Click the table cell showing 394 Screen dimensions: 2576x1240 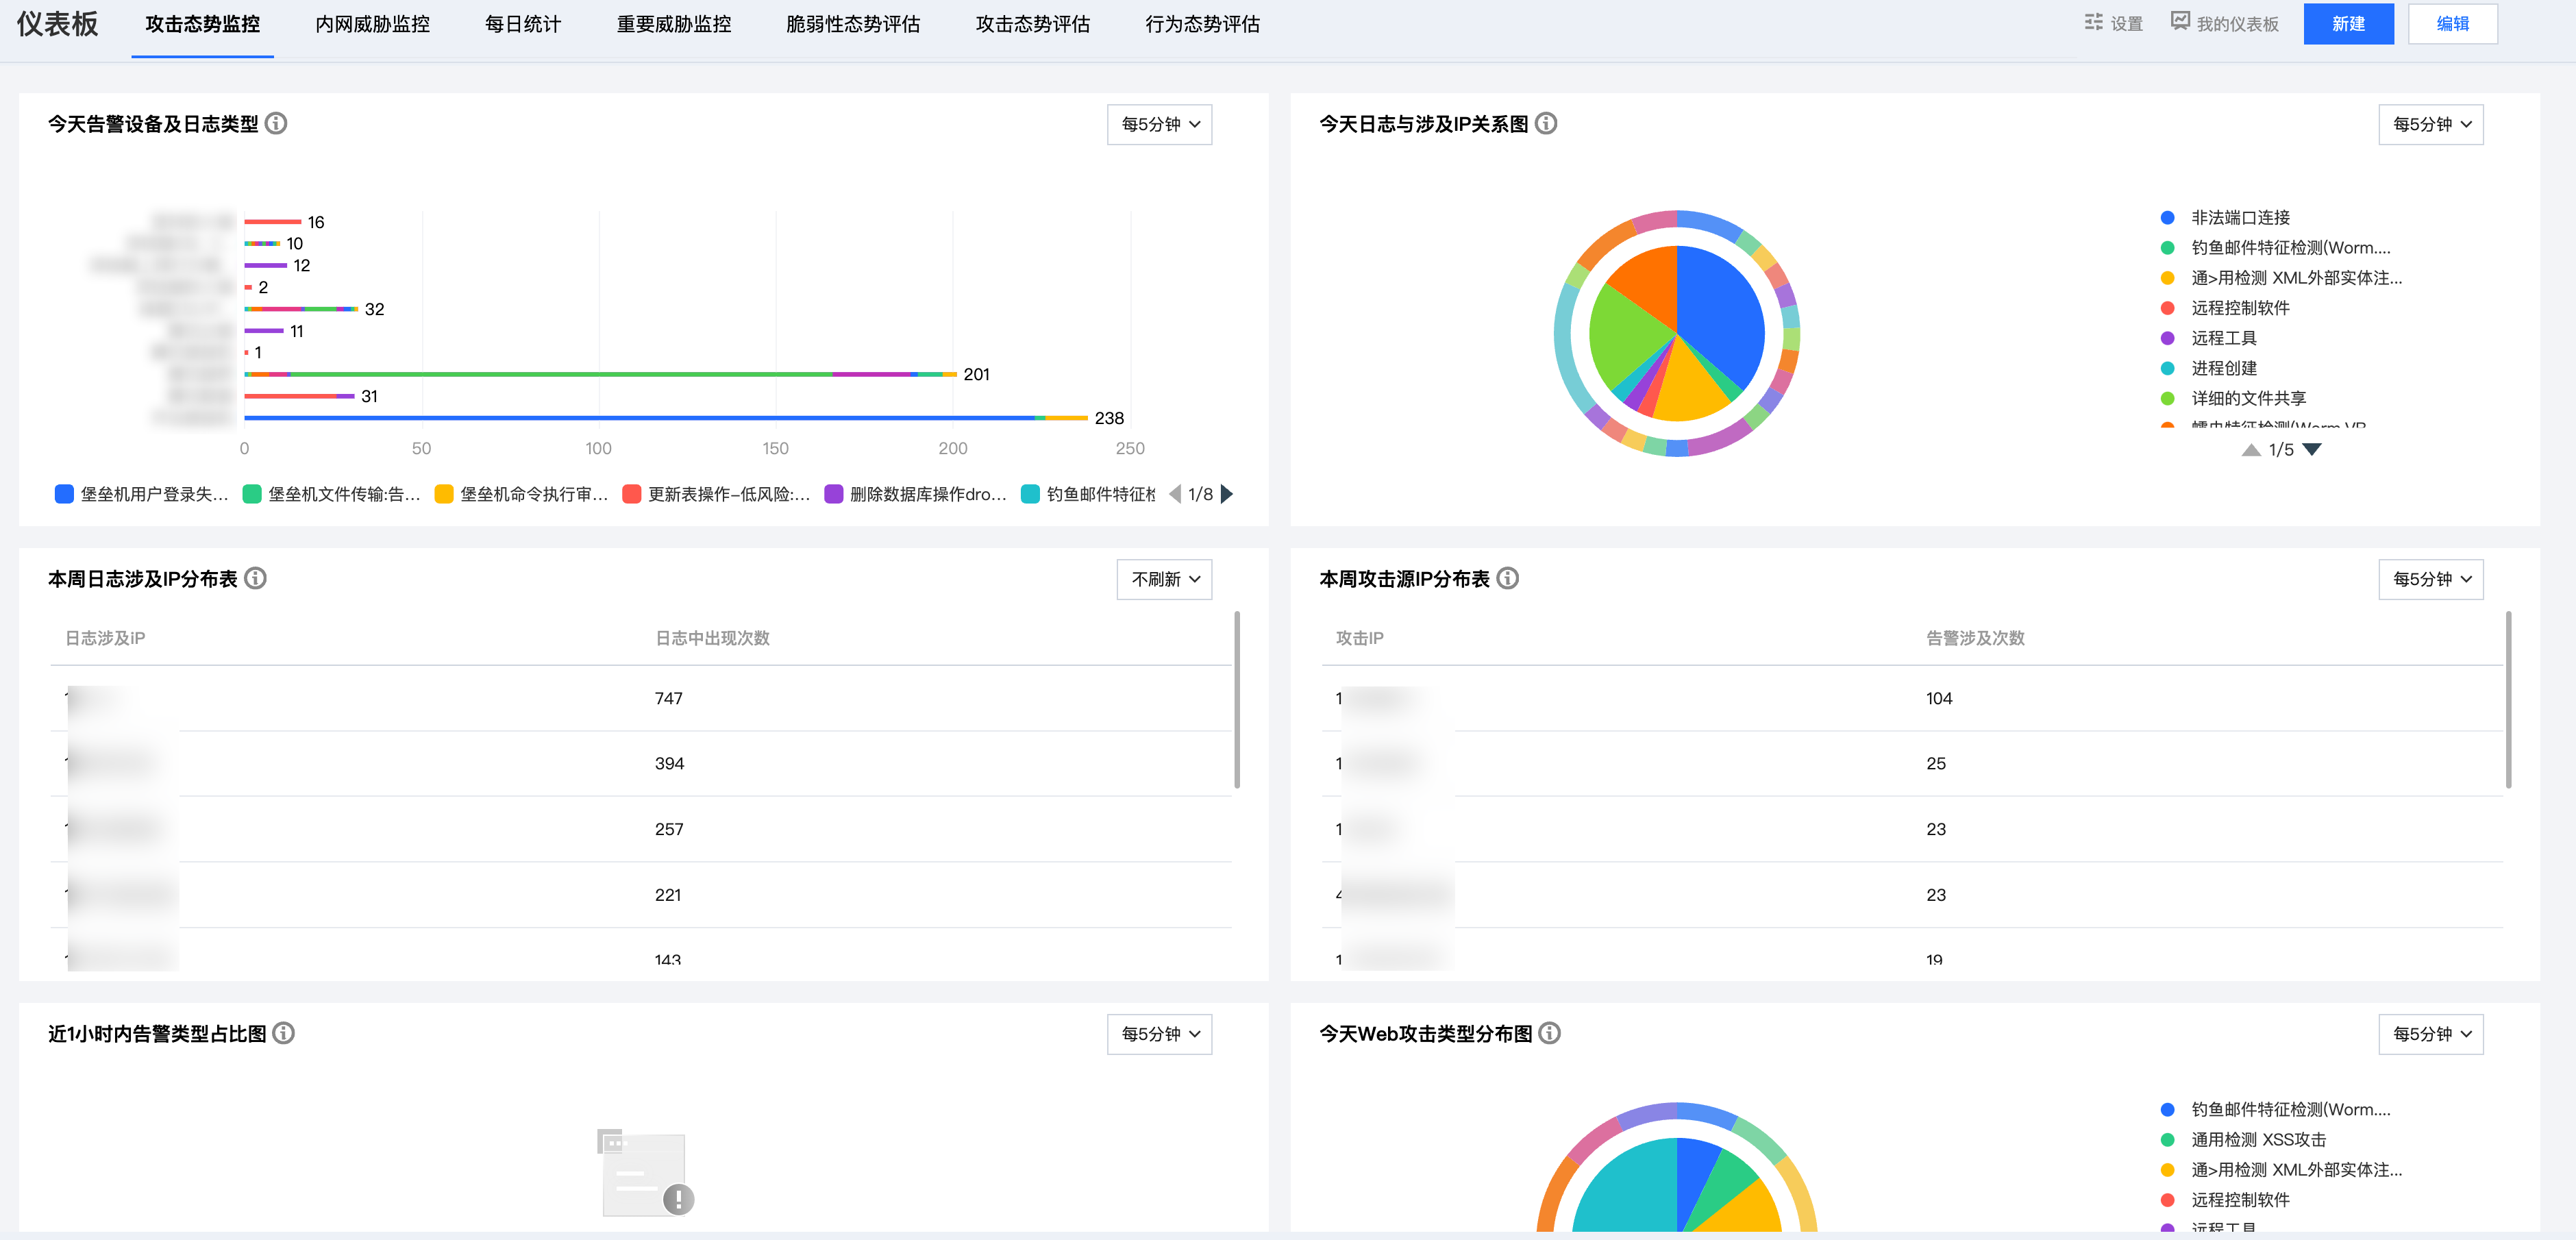pyautogui.click(x=669, y=764)
